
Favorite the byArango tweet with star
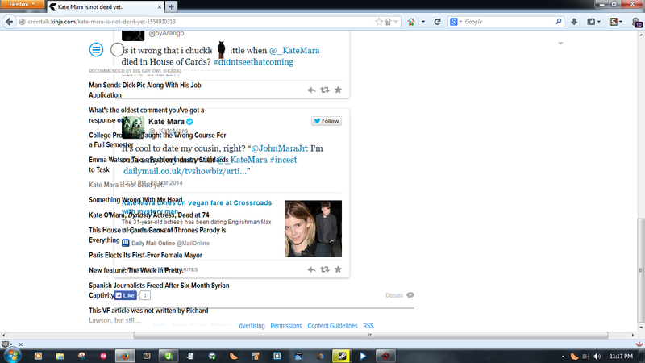point(338,90)
